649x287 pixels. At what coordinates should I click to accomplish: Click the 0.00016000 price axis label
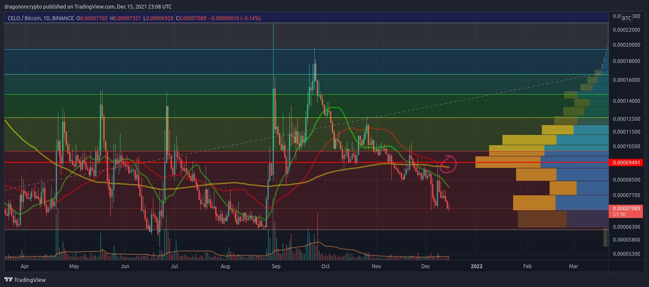[626, 80]
